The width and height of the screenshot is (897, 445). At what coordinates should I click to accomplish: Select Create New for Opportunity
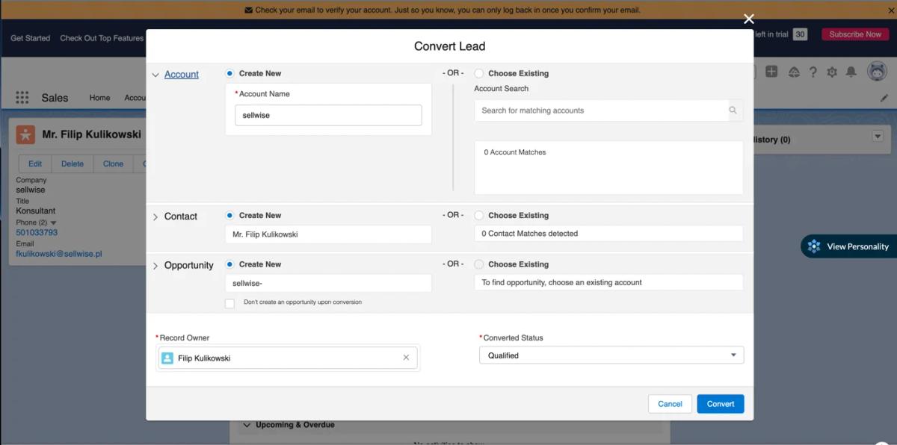pyautogui.click(x=229, y=264)
